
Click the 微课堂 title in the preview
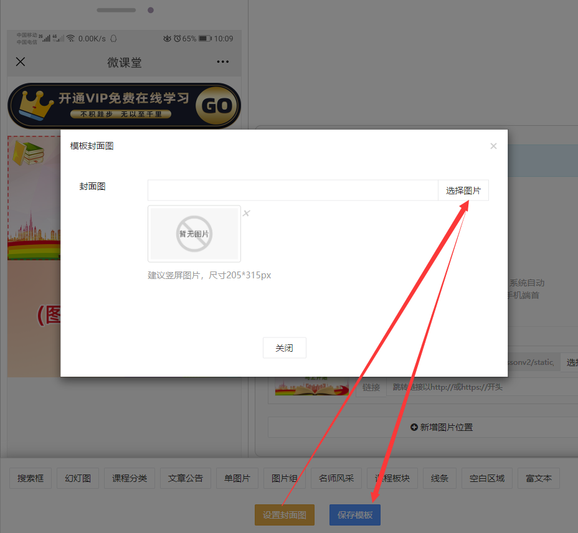(x=124, y=62)
